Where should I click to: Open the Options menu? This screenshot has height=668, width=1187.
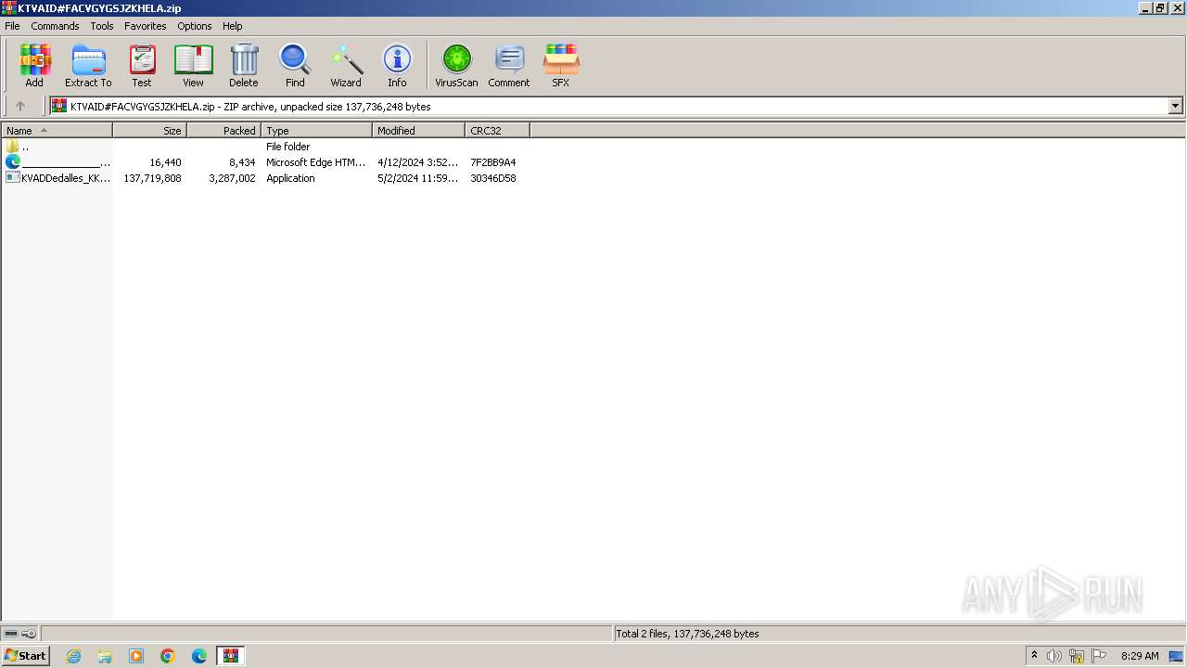[x=195, y=26]
